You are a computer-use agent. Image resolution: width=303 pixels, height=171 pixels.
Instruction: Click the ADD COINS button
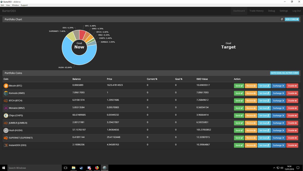coord(292,19)
